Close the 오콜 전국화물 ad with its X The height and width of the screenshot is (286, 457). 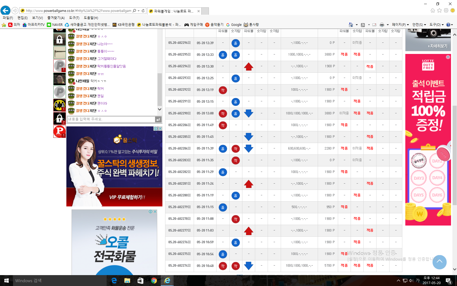[155, 211]
